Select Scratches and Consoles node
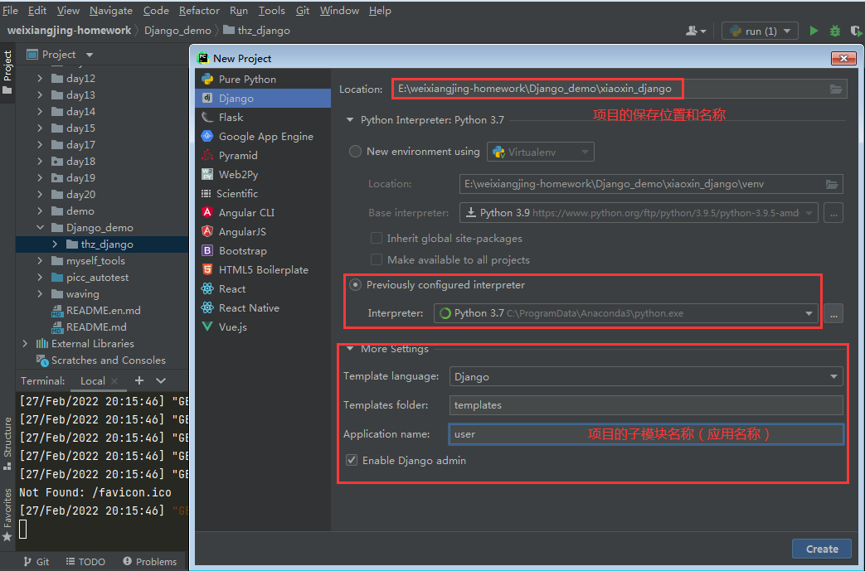This screenshot has height=571, width=865. 101,360
